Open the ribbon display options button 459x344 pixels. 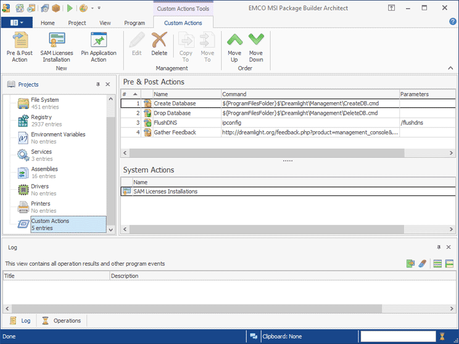click(x=392, y=8)
